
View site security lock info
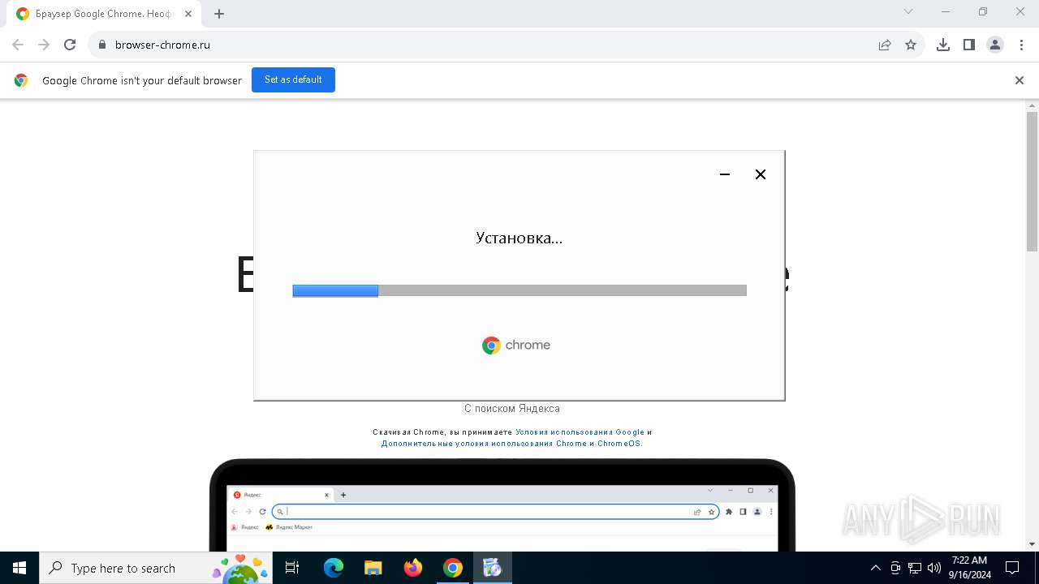point(101,45)
